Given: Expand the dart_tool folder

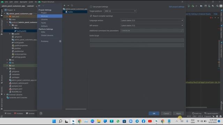Looking at the screenshot, I should pyautogui.click(x=7, y=16).
